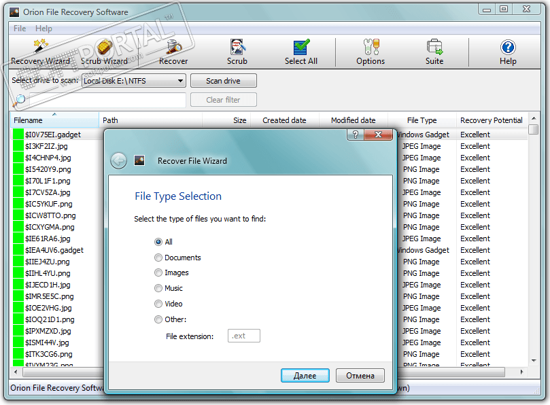550x405 pixels.
Task: Click green status square for $ICW8TTO.png
Action: [18, 215]
